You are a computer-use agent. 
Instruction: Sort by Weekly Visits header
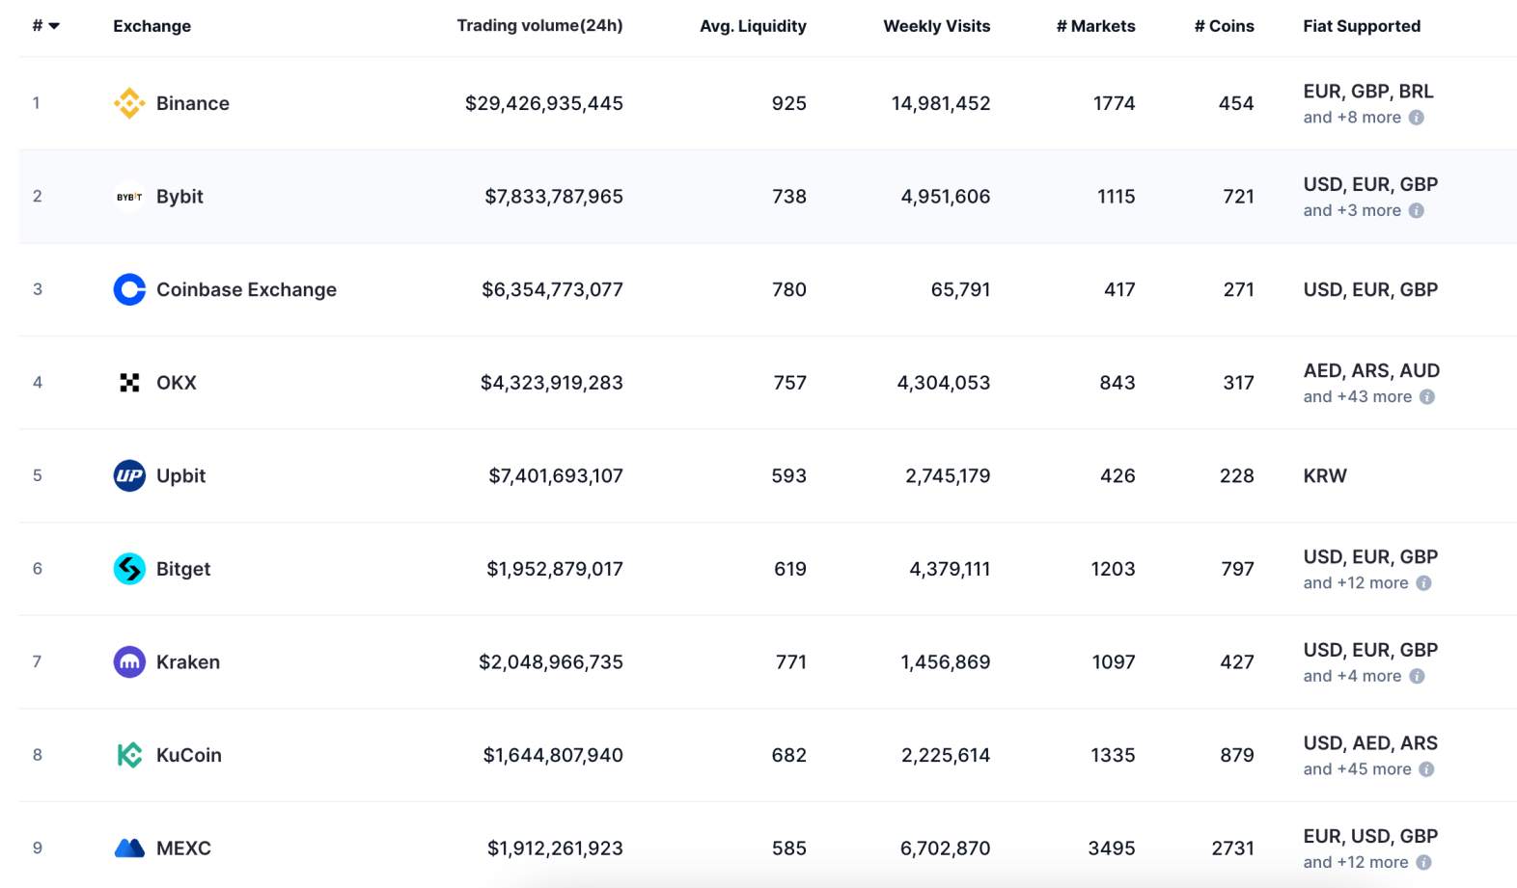936,26
